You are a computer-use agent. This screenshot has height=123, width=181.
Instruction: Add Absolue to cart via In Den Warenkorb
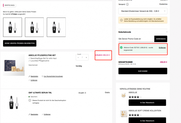pos(147,103)
